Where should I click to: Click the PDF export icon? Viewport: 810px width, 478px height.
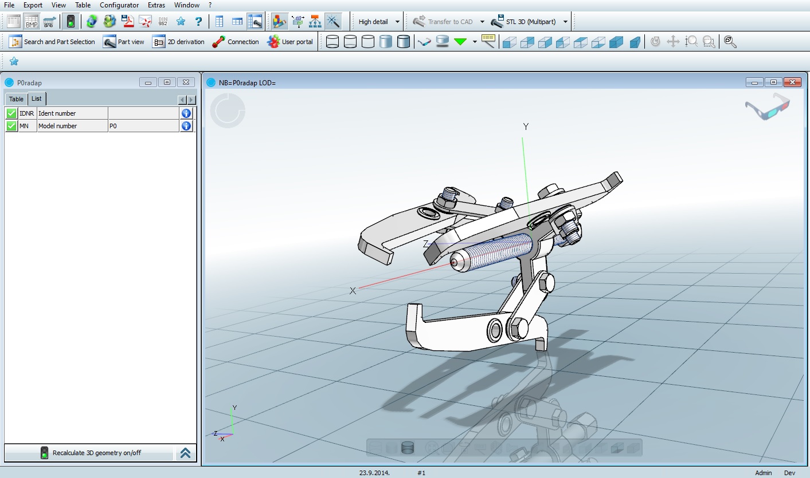[x=127, y=22]
